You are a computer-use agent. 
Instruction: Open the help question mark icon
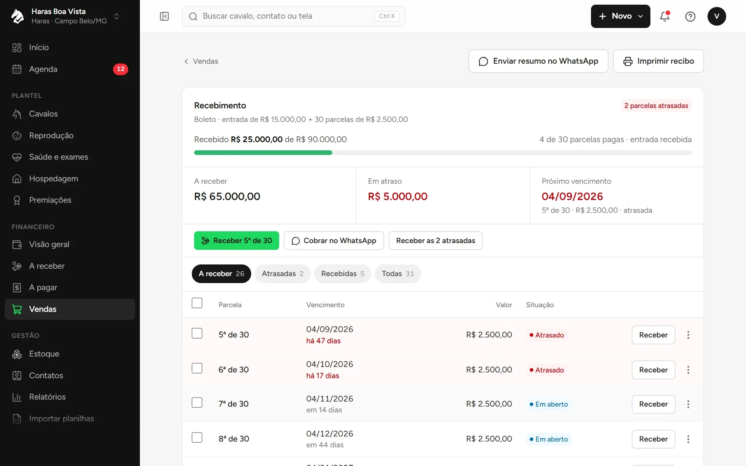690,16
